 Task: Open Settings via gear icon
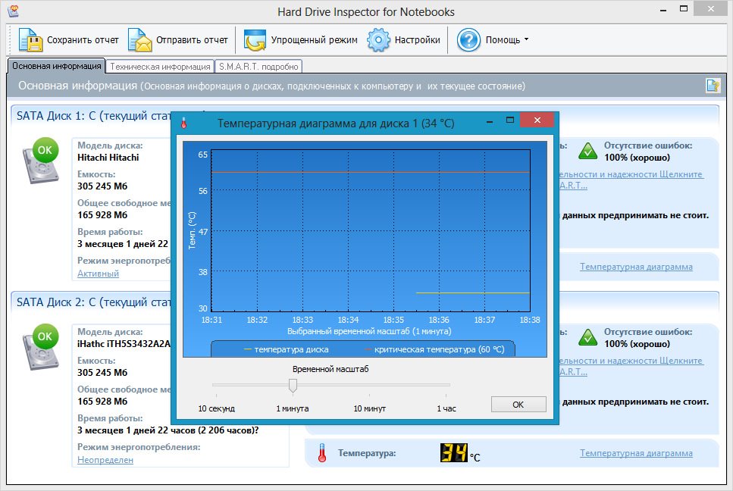[x=378, y=39]
